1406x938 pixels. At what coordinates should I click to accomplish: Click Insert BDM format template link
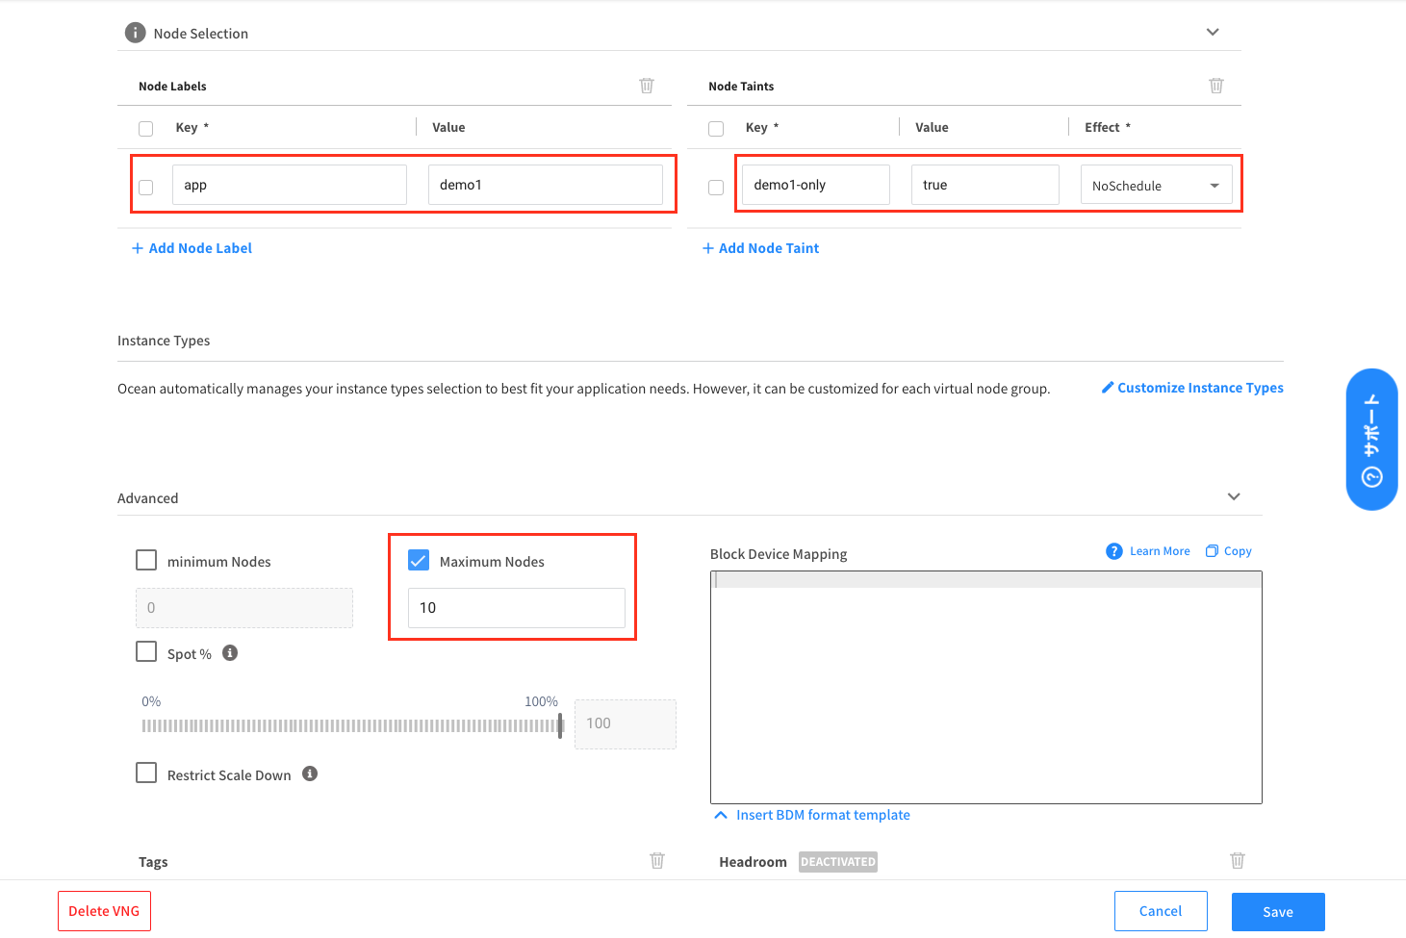click(x=823, y=815)
